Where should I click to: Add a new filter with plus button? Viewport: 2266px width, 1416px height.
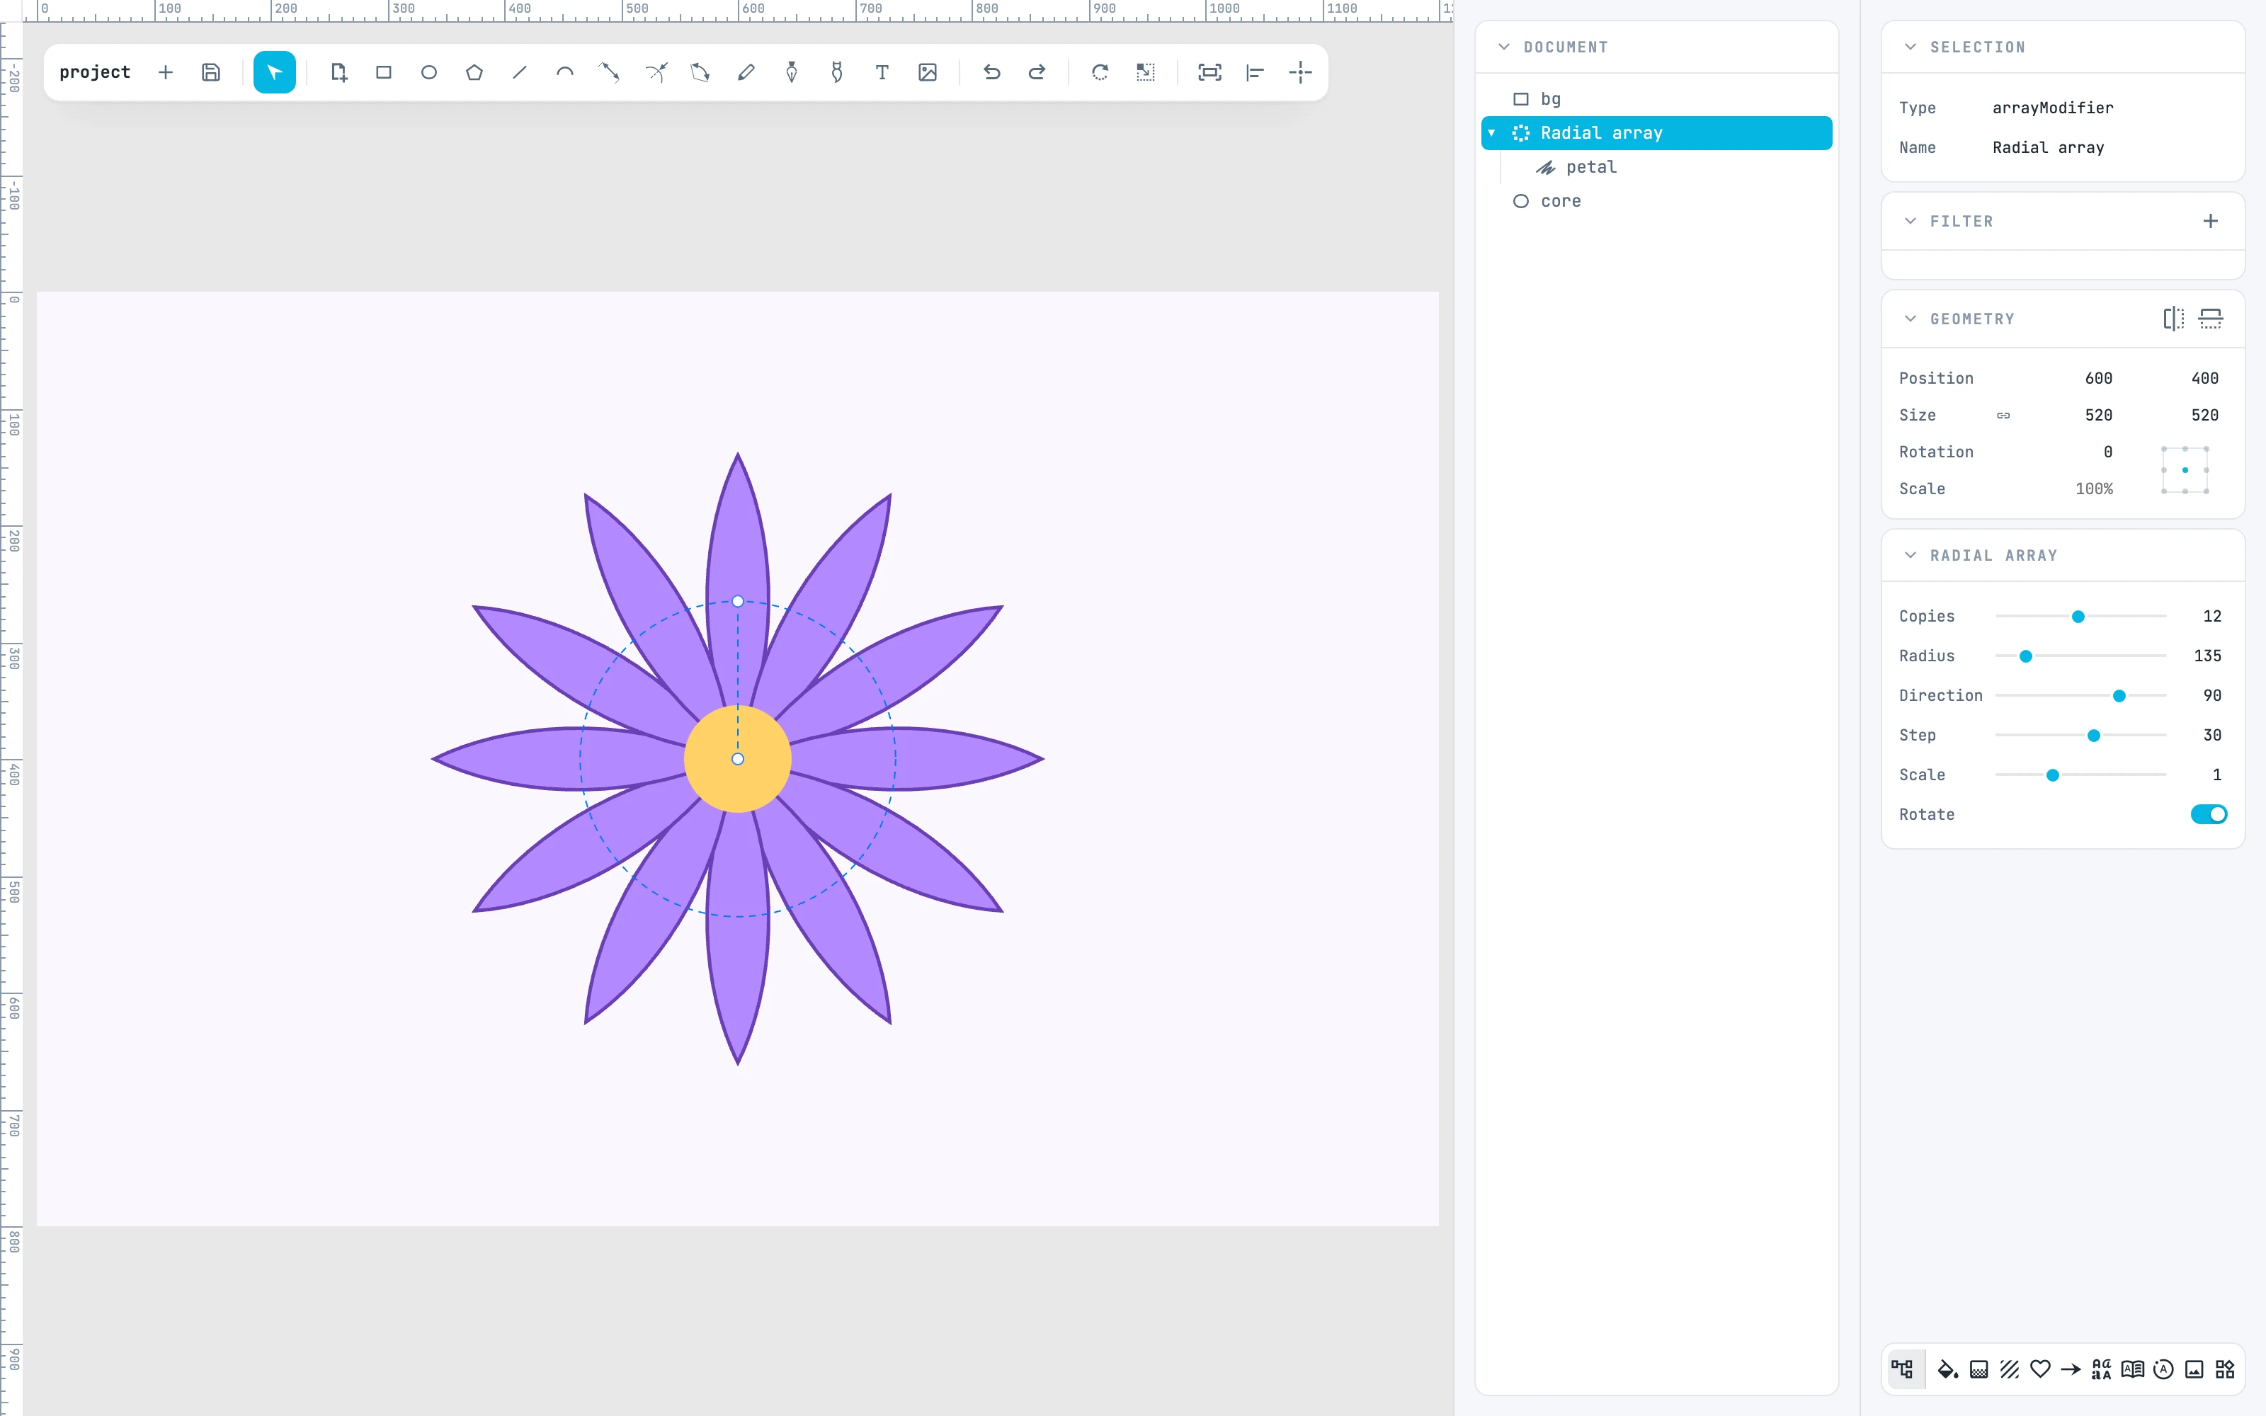2211,221
